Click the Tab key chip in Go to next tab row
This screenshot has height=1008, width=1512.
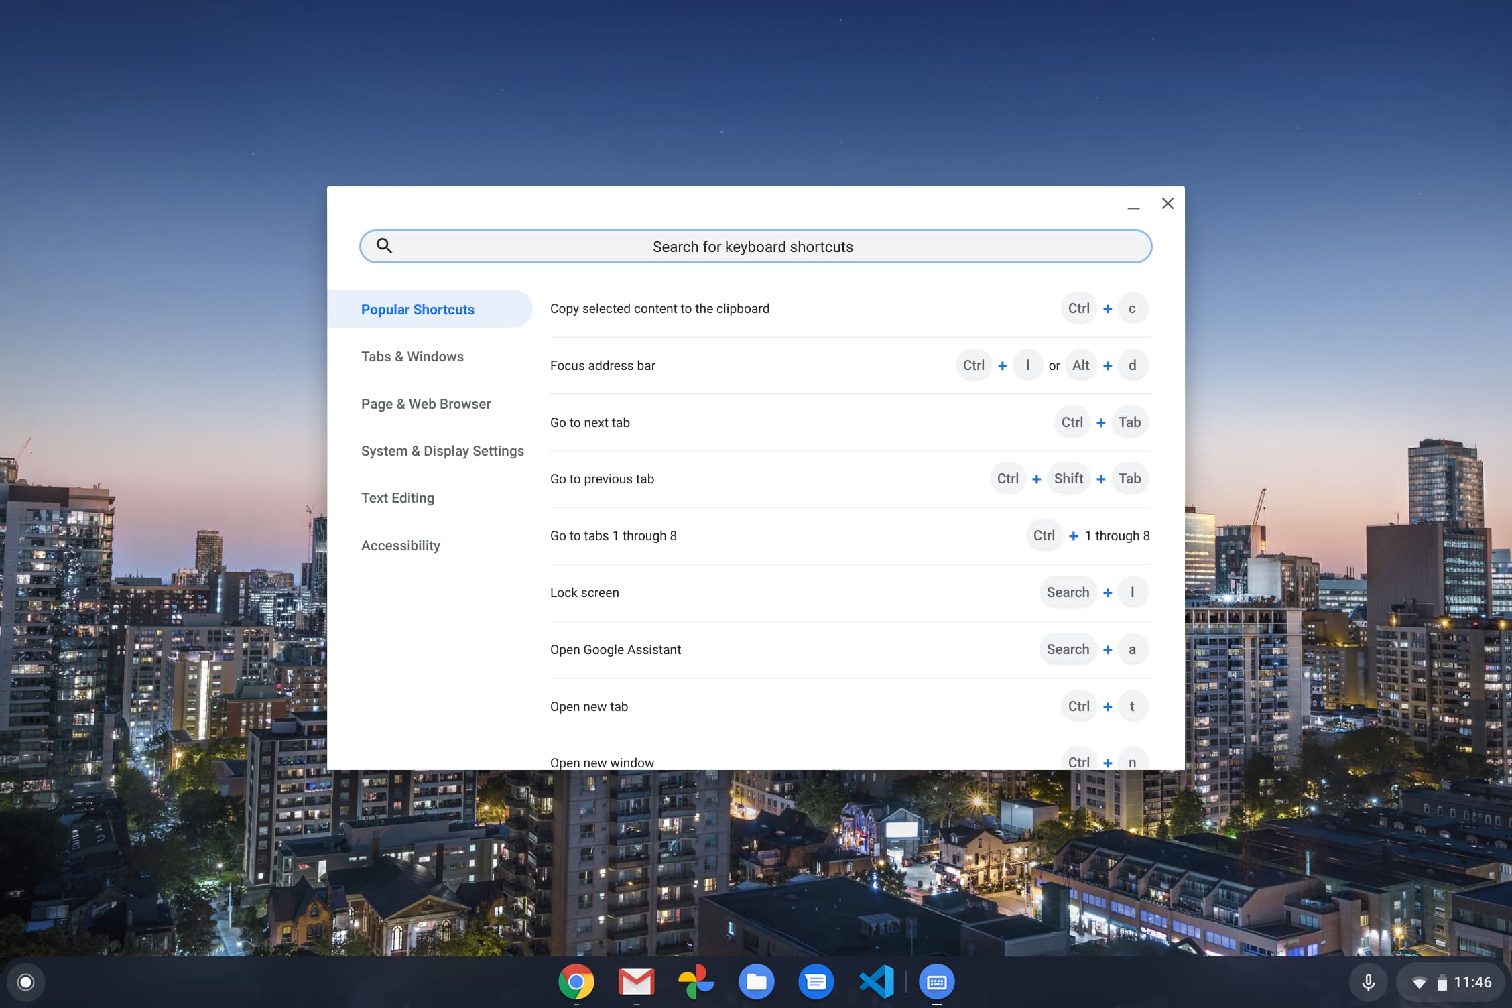[x=1129, y=422]
